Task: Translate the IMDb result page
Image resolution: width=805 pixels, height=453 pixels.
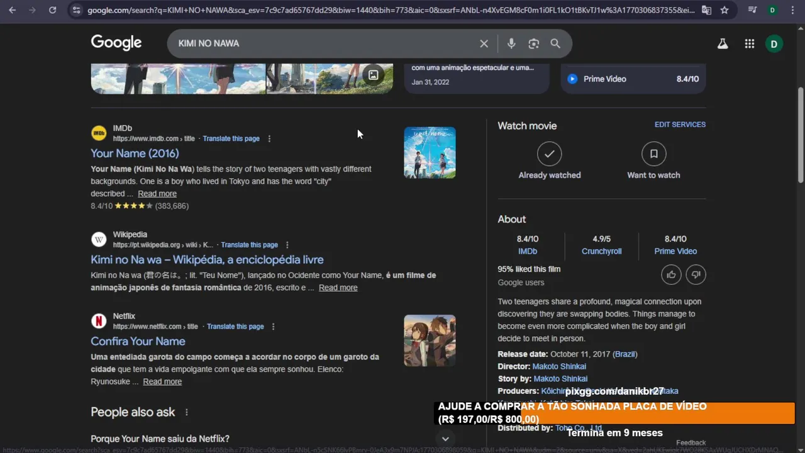Action: (x=231, y=138)
